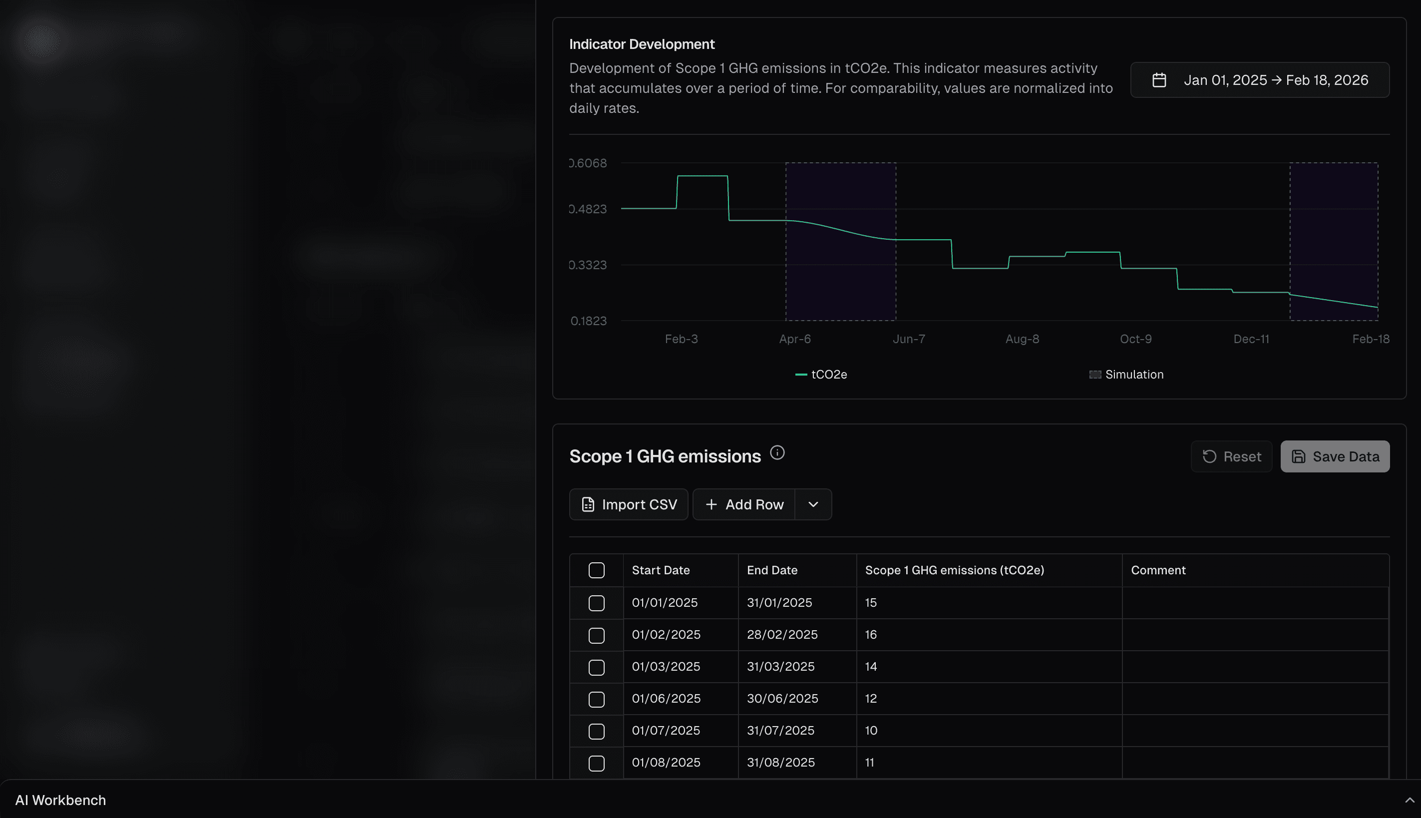1421x818 pixels.
Task: Click the info icon beside Scope 1 GHG emissions
Action: coord(778,453)
